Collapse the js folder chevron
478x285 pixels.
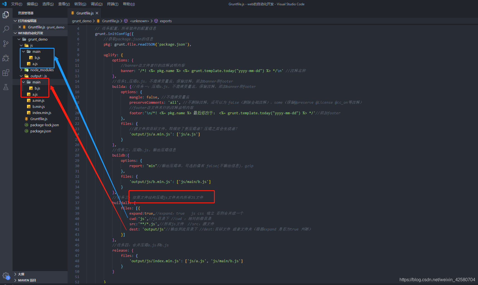tap(21, 45)
